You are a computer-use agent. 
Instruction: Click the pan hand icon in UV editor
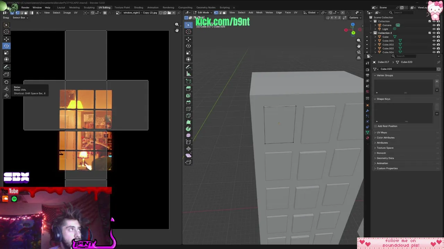coord(177,30)
